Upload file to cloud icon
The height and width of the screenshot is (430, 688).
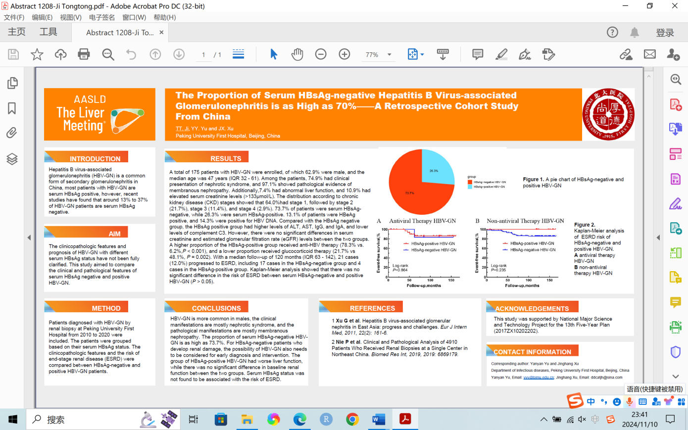pyautogui.click(x=60, y=54)
